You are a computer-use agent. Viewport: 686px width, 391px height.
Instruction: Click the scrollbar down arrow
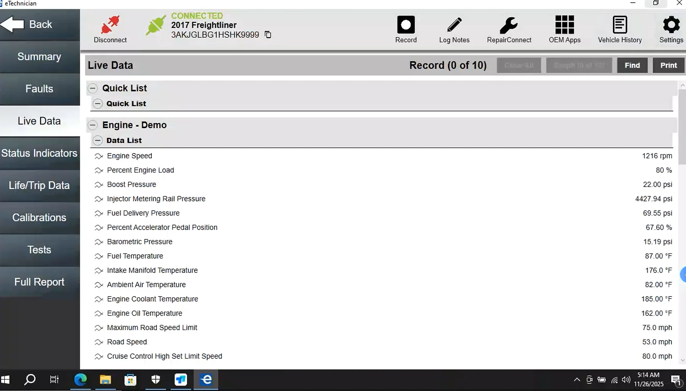coord(682,361)
